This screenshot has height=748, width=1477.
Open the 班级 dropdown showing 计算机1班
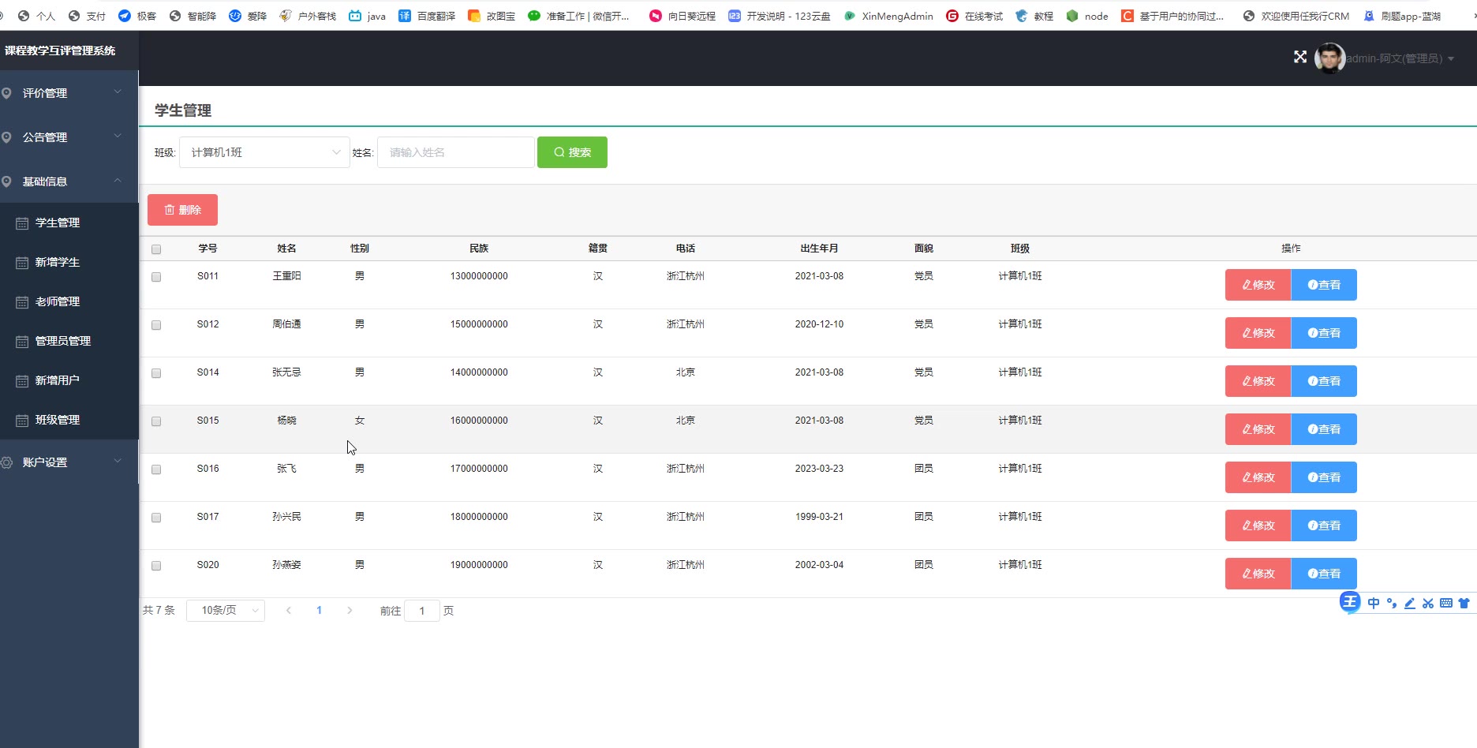point(264,152)
